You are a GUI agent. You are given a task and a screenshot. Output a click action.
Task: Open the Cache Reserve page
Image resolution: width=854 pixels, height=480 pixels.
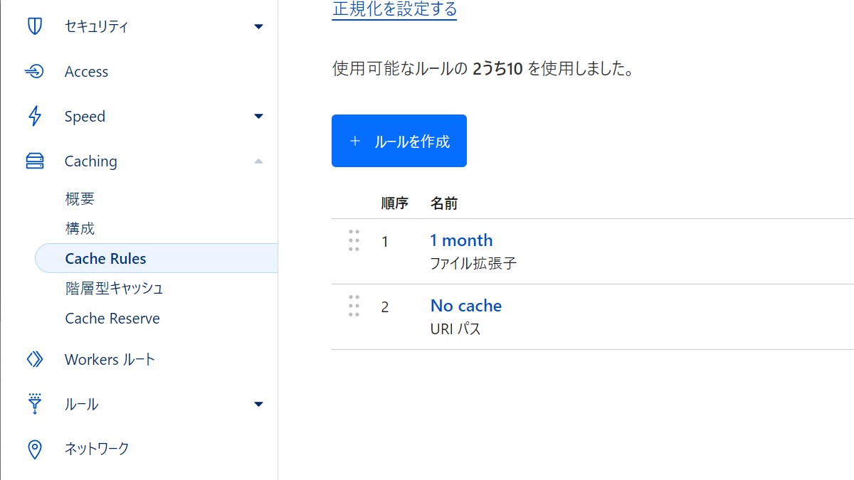tap(112, 319)
